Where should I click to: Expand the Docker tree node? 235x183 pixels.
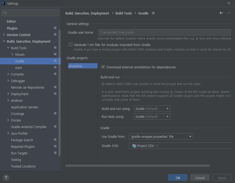point(8,120)
